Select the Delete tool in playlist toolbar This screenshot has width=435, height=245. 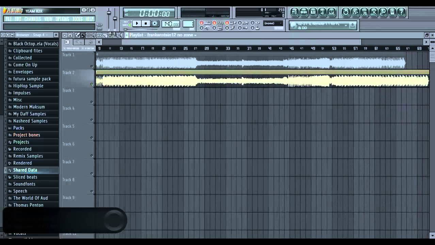(88, 35)
